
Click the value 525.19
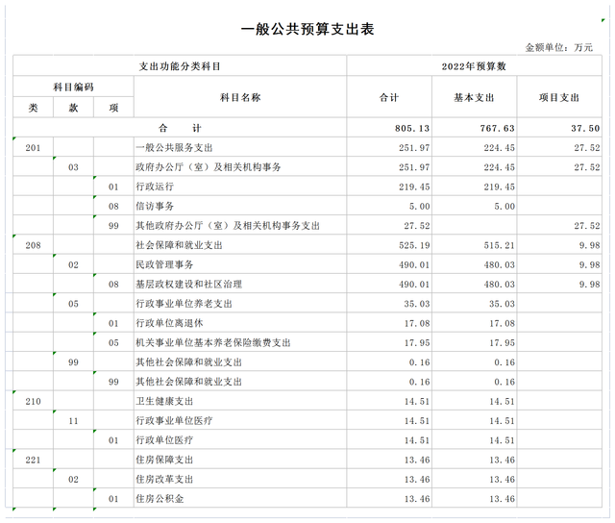click(414, 245)
